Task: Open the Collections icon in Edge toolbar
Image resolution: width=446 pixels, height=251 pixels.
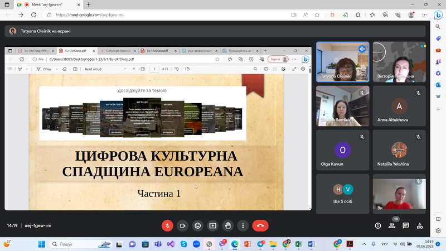Action: click(x=385, y=15)
